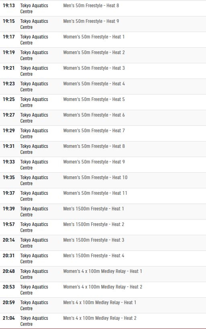The image size is (206, 329).
Task: Click Women's 50m Freestyle - Heat 2 entry
Action: (94, 52)
